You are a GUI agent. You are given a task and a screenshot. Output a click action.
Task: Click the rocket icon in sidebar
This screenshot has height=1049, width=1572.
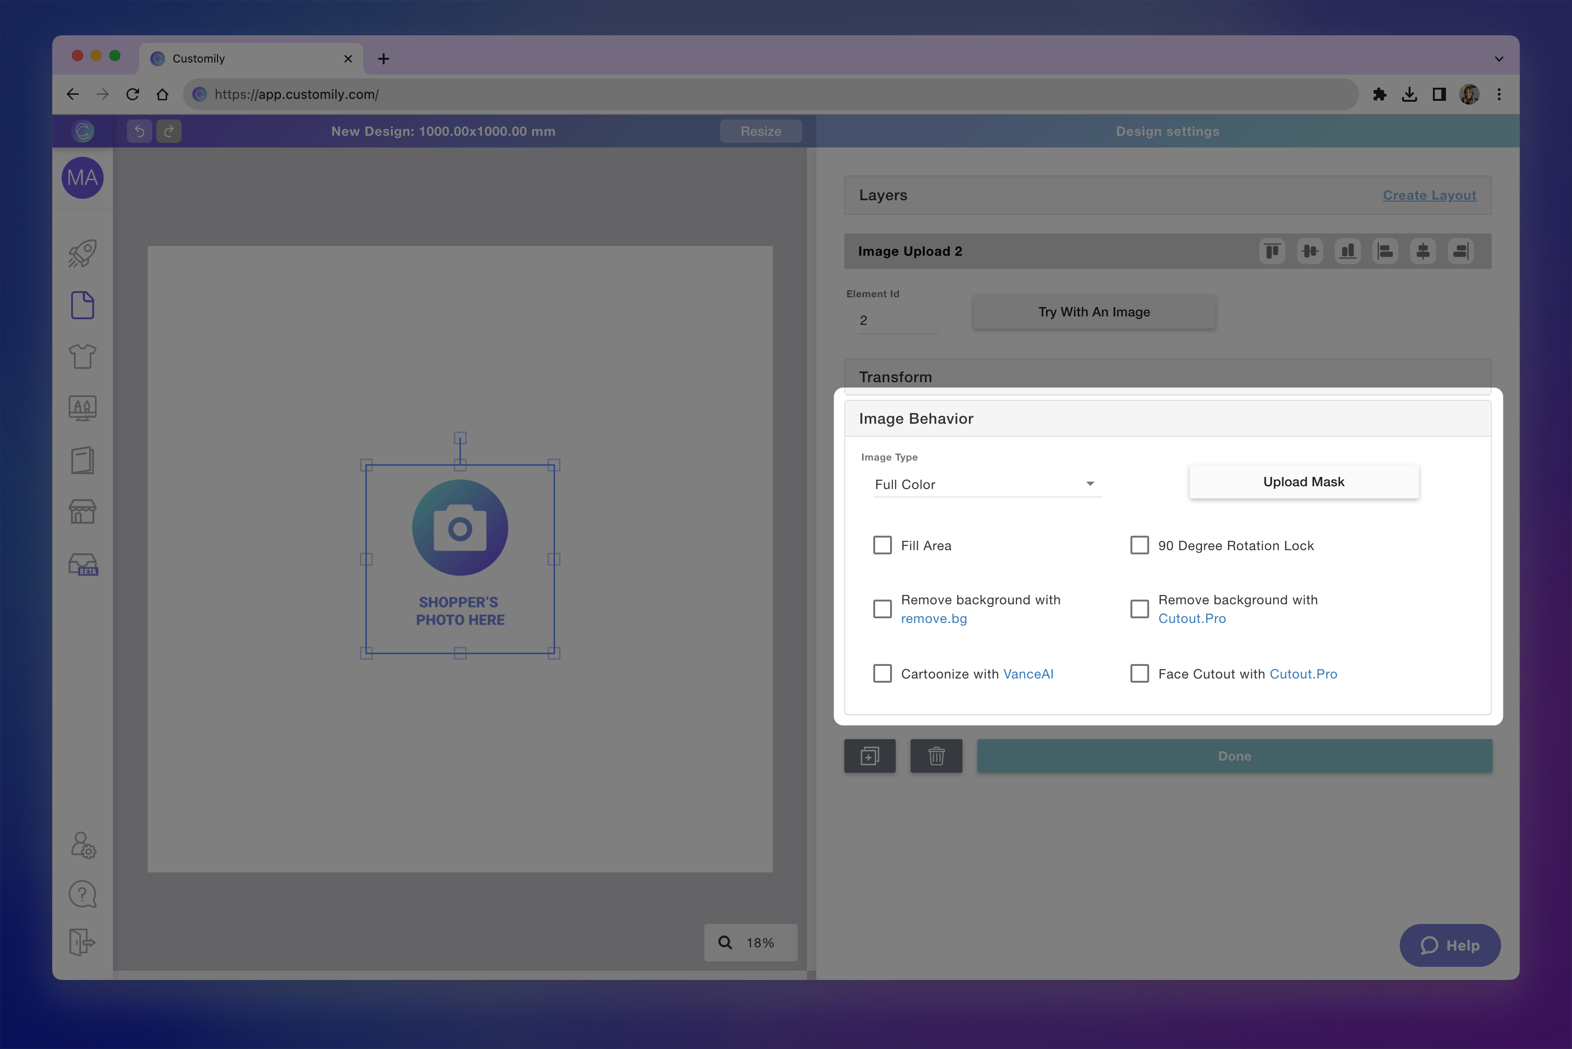82,253
